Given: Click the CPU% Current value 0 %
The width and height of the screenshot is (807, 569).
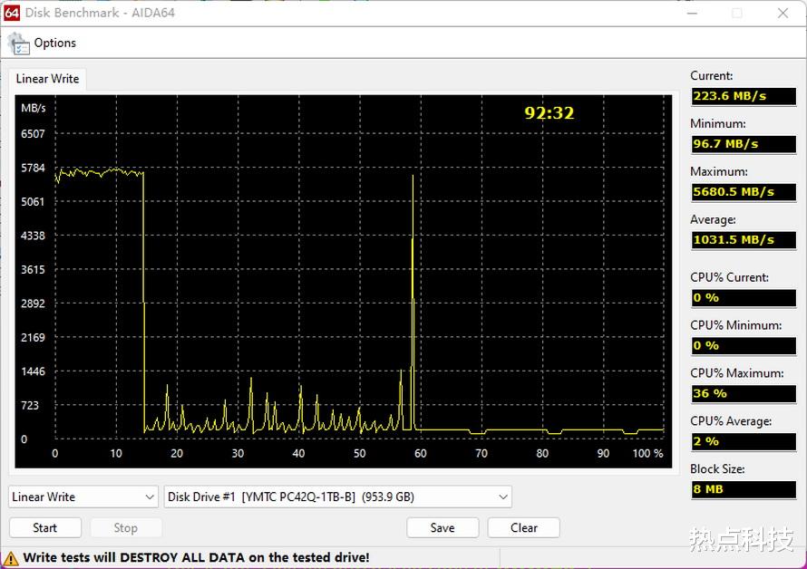Looking at the screenshot, I should click(x=744, y=298).
